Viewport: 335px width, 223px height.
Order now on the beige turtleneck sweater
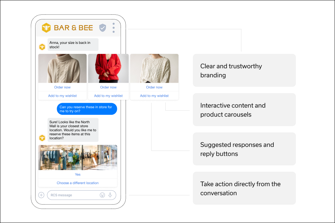pyautogui.click(x=62, y=87)
